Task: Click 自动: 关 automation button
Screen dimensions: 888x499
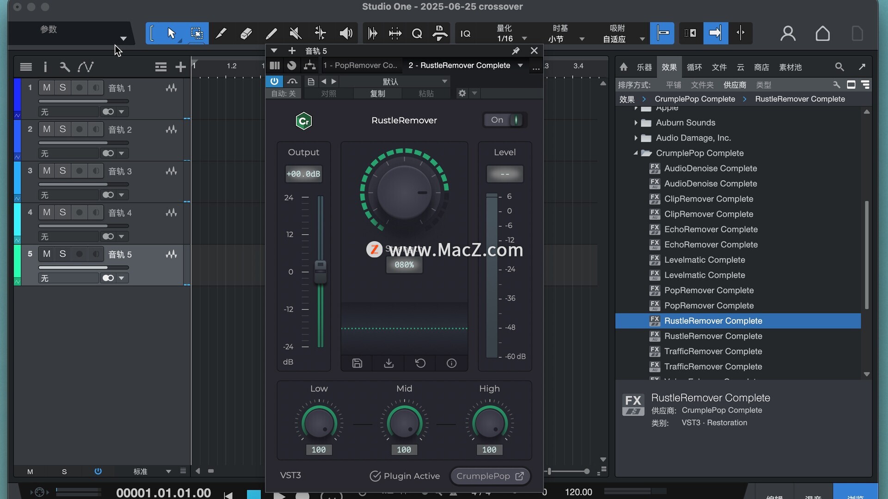Action: pos(283,93)
